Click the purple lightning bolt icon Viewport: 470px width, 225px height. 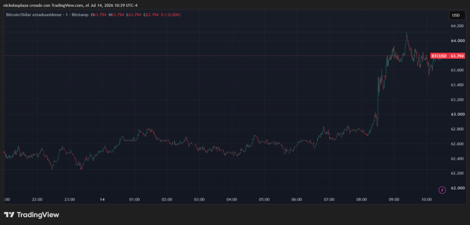pos(442,190)
